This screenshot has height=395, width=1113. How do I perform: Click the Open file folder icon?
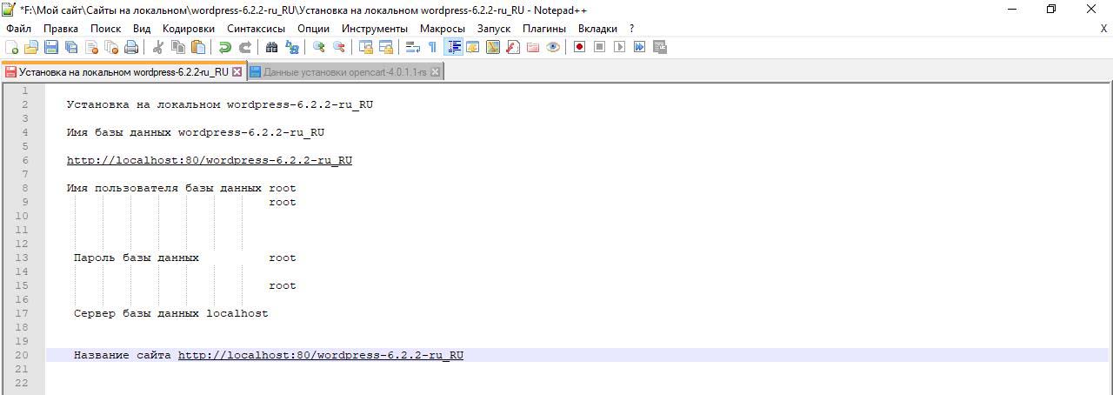(31, 47)
